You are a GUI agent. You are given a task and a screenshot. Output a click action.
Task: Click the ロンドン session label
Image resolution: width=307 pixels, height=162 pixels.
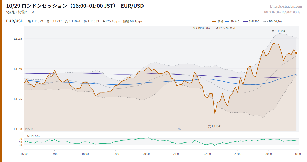[x=30, y=129]
